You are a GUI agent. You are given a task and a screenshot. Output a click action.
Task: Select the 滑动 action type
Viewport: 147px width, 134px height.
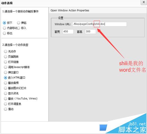coord(6,109)
